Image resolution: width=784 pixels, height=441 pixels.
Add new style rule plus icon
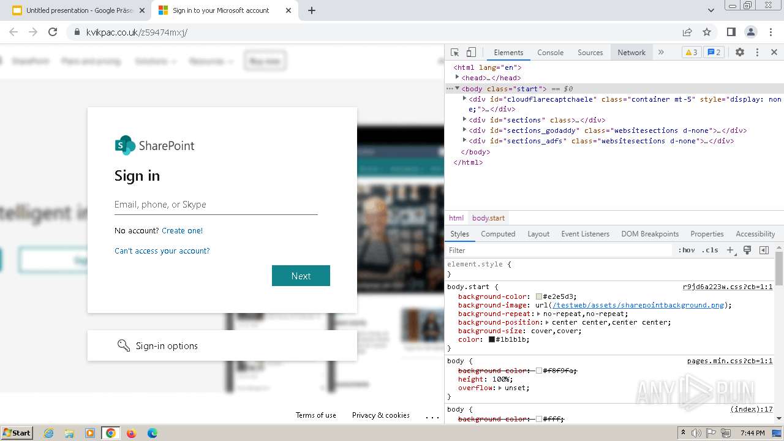(x=730, y=250)
